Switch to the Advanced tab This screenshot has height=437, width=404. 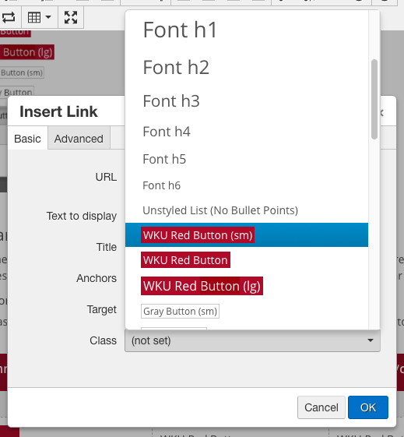tap(79, 139)
